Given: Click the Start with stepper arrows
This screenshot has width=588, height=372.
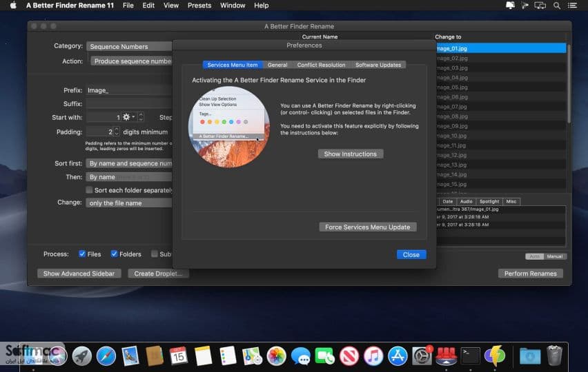Looking at the screenshot, I should [x=141, y=117].
